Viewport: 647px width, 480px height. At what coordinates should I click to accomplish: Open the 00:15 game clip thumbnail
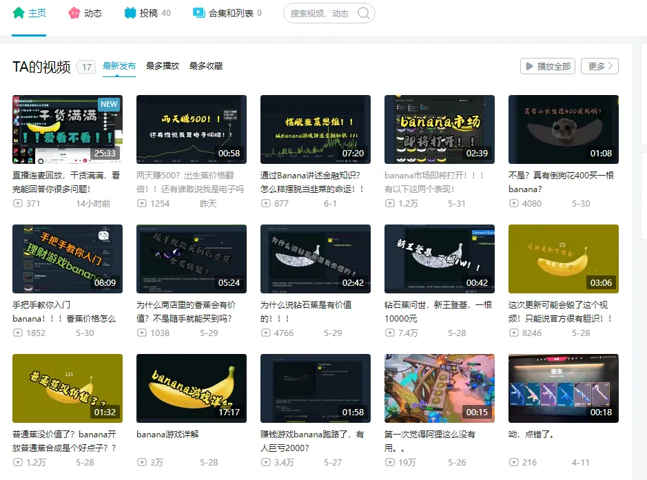point(440,388)
